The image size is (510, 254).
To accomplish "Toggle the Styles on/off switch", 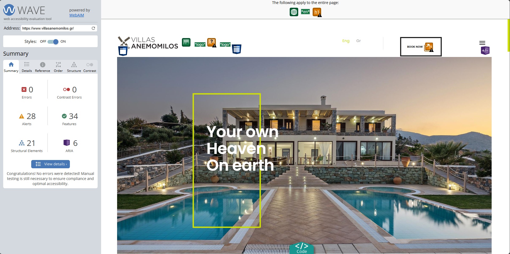I will coord(53,42).
